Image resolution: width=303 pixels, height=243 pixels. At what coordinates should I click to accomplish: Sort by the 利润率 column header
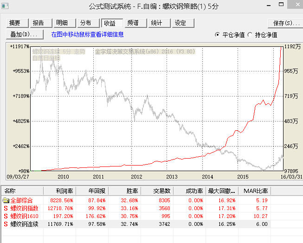pyautogui.click(x=60, y=191)
